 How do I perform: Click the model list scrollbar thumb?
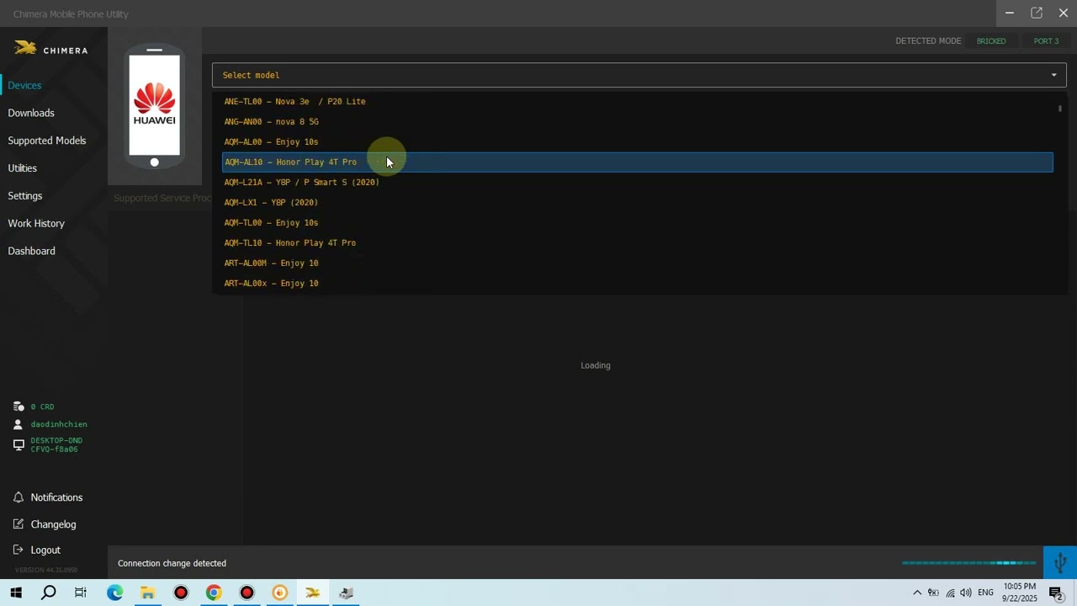point(1060,109)
